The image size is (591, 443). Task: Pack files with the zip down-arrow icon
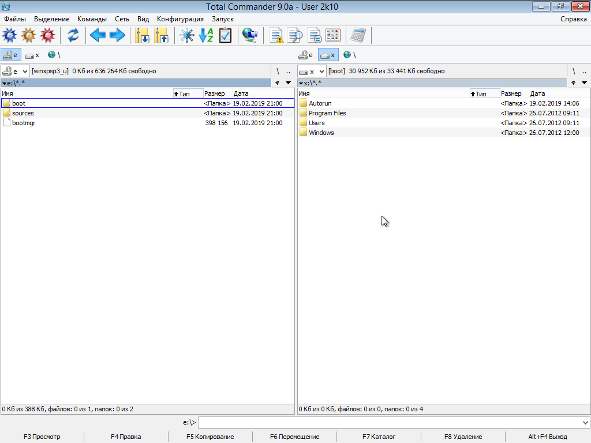(143, 35)
